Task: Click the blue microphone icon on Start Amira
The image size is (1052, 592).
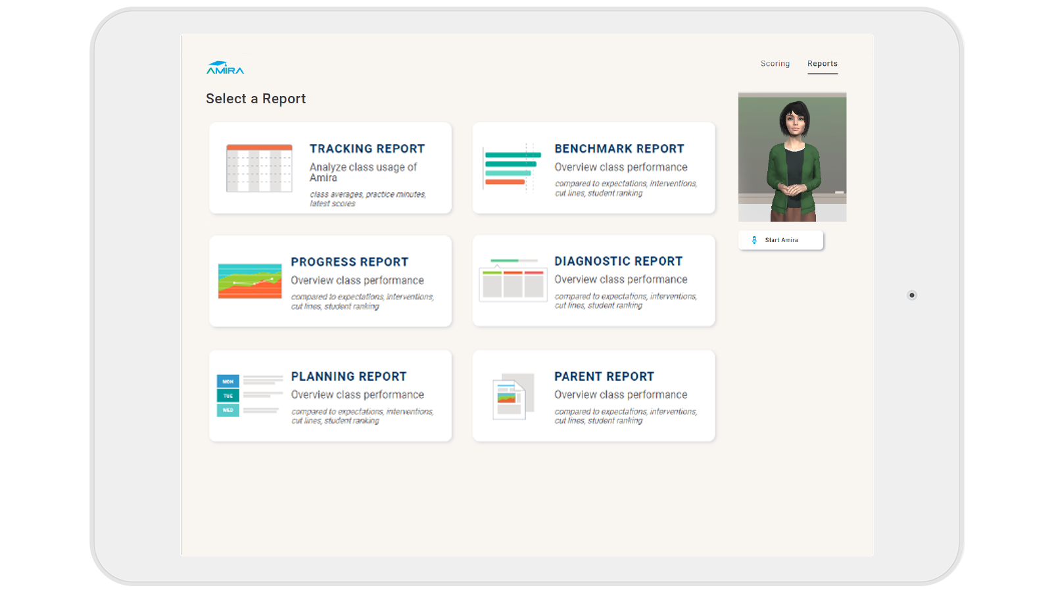Action: click(x=753, y=239)
